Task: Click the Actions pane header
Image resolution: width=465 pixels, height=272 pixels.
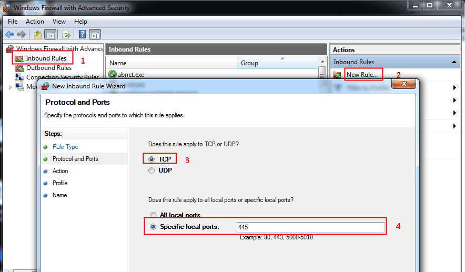Action: tap(395, 50)
